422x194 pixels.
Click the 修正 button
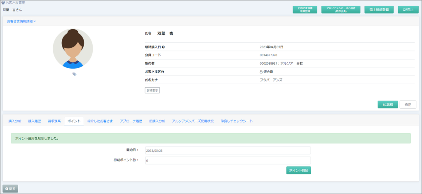click(x=408, y=105)
